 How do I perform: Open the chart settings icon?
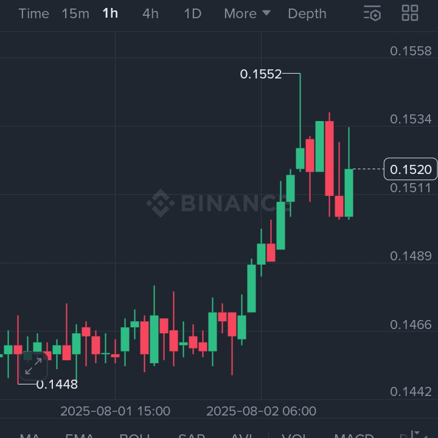pos(372,13)
